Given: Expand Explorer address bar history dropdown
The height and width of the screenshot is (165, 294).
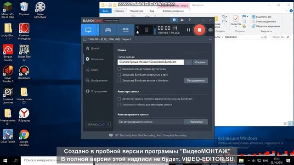Looking at the screenshot, I should (261, 37).
